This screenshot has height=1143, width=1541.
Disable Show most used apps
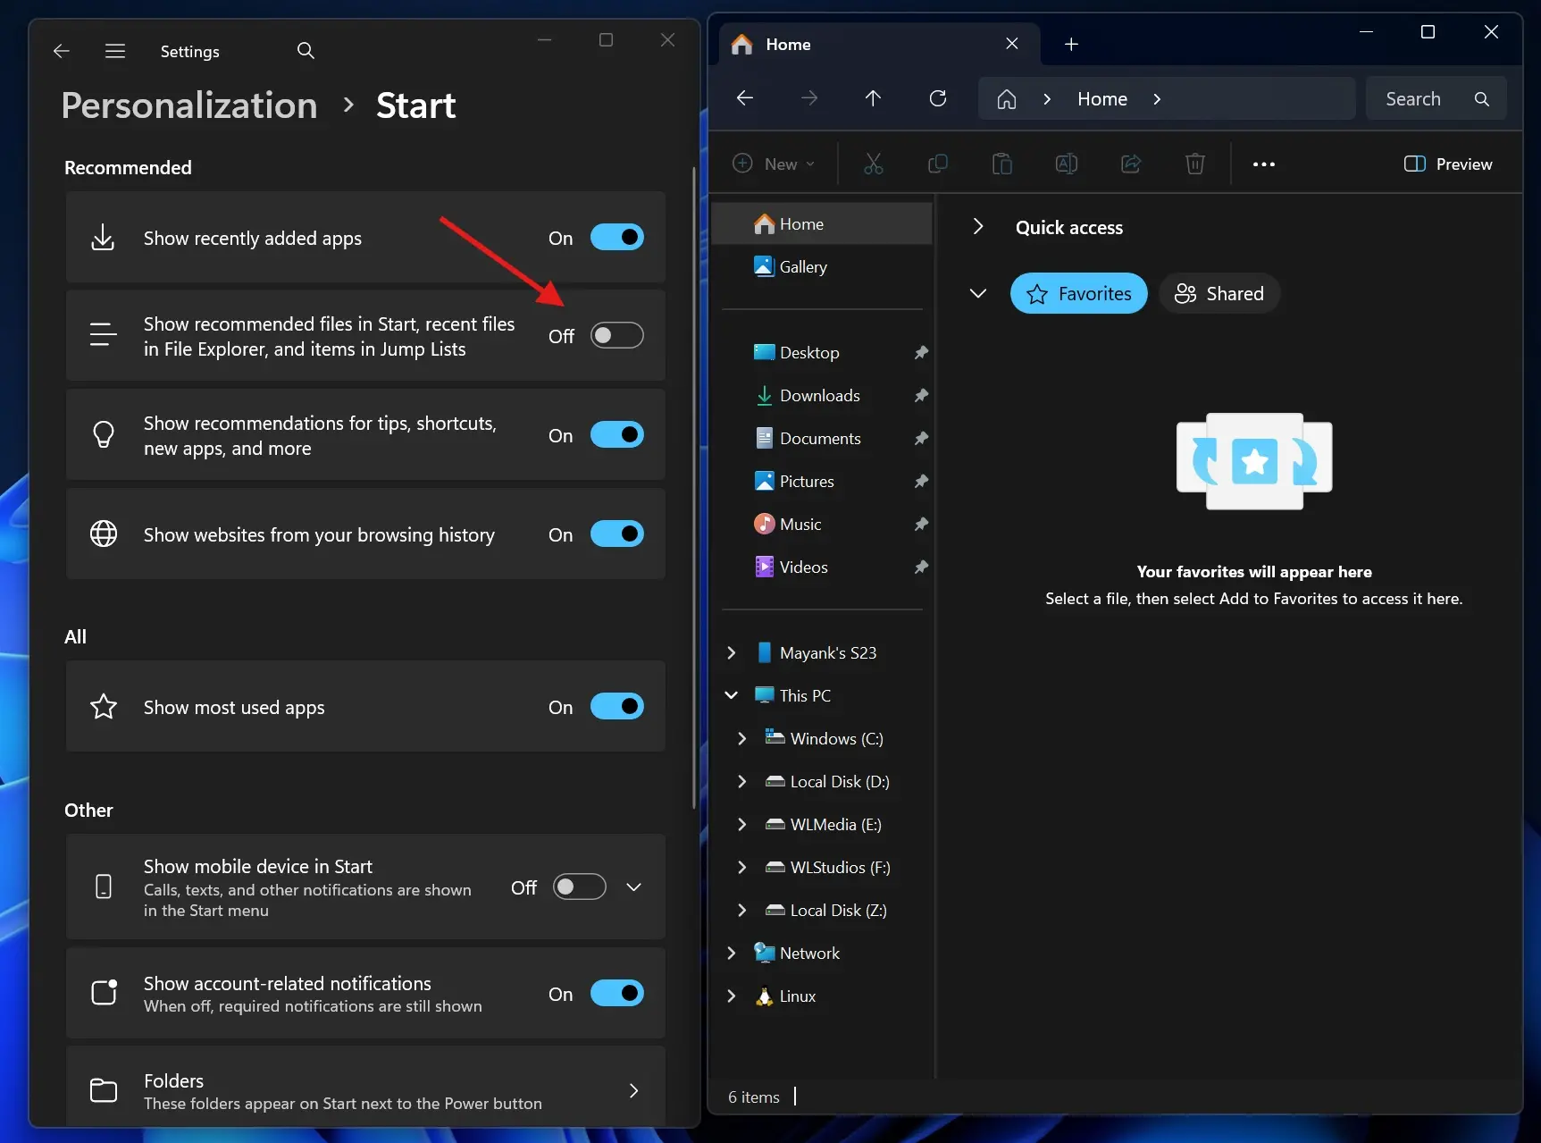click(x=617, y=706)
